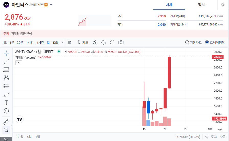The width and height of the screenshot is (229, 141).
Task: Open the indicators (지표) menu
Action: tap(83, 43)
